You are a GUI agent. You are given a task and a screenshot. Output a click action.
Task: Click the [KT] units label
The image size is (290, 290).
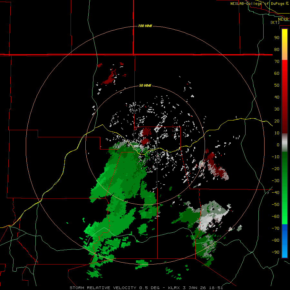(275, 22)
